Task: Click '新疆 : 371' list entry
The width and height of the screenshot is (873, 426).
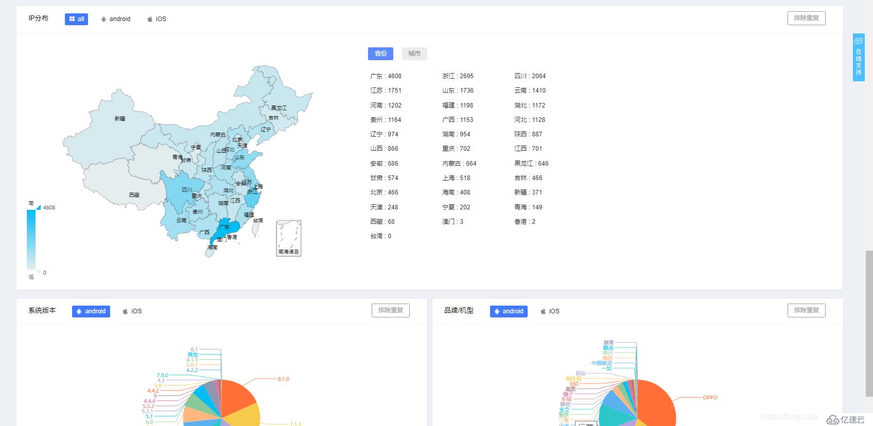Action: [x=528, y=192]
